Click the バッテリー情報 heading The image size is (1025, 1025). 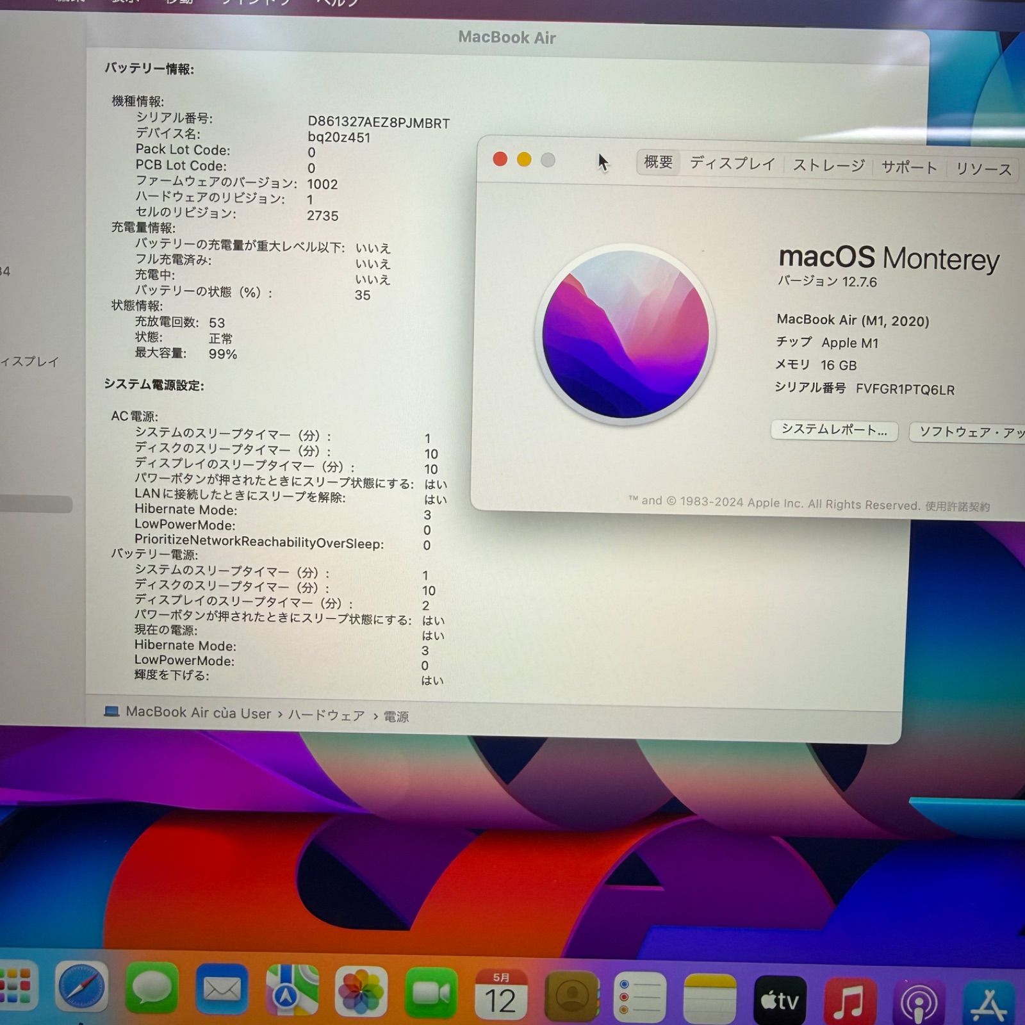pos(149,68)
